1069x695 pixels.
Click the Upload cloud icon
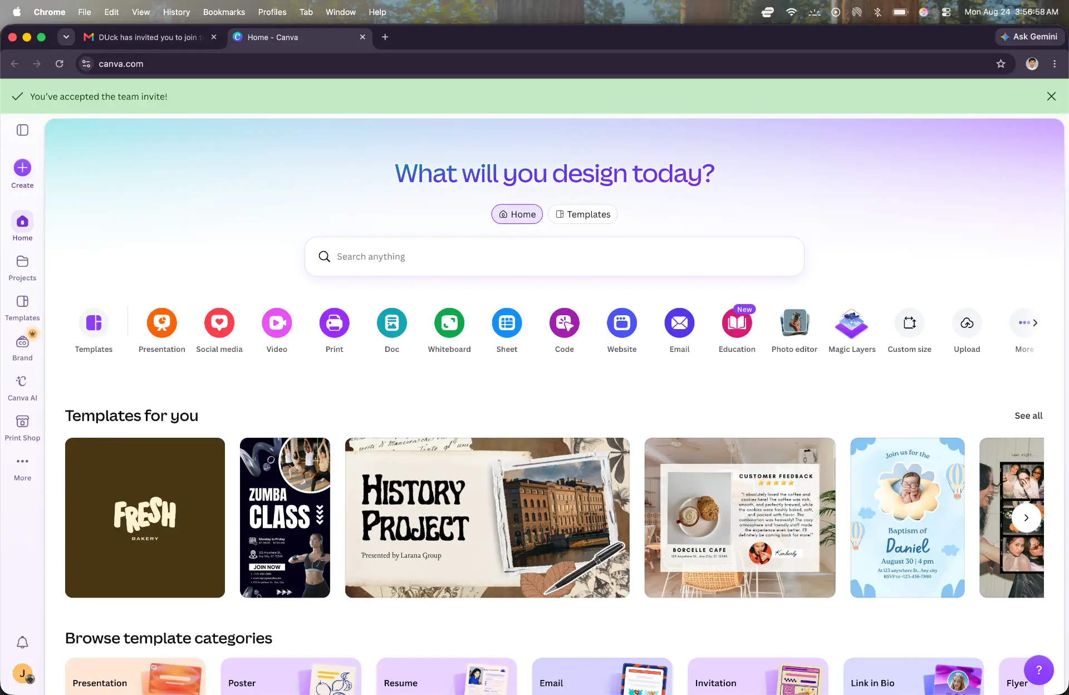967,322
